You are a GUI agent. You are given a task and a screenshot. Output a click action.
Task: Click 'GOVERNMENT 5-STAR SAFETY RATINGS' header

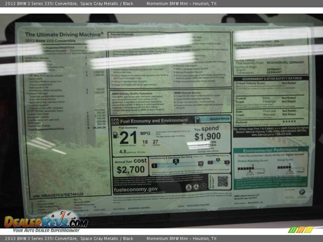pos(272,79)
